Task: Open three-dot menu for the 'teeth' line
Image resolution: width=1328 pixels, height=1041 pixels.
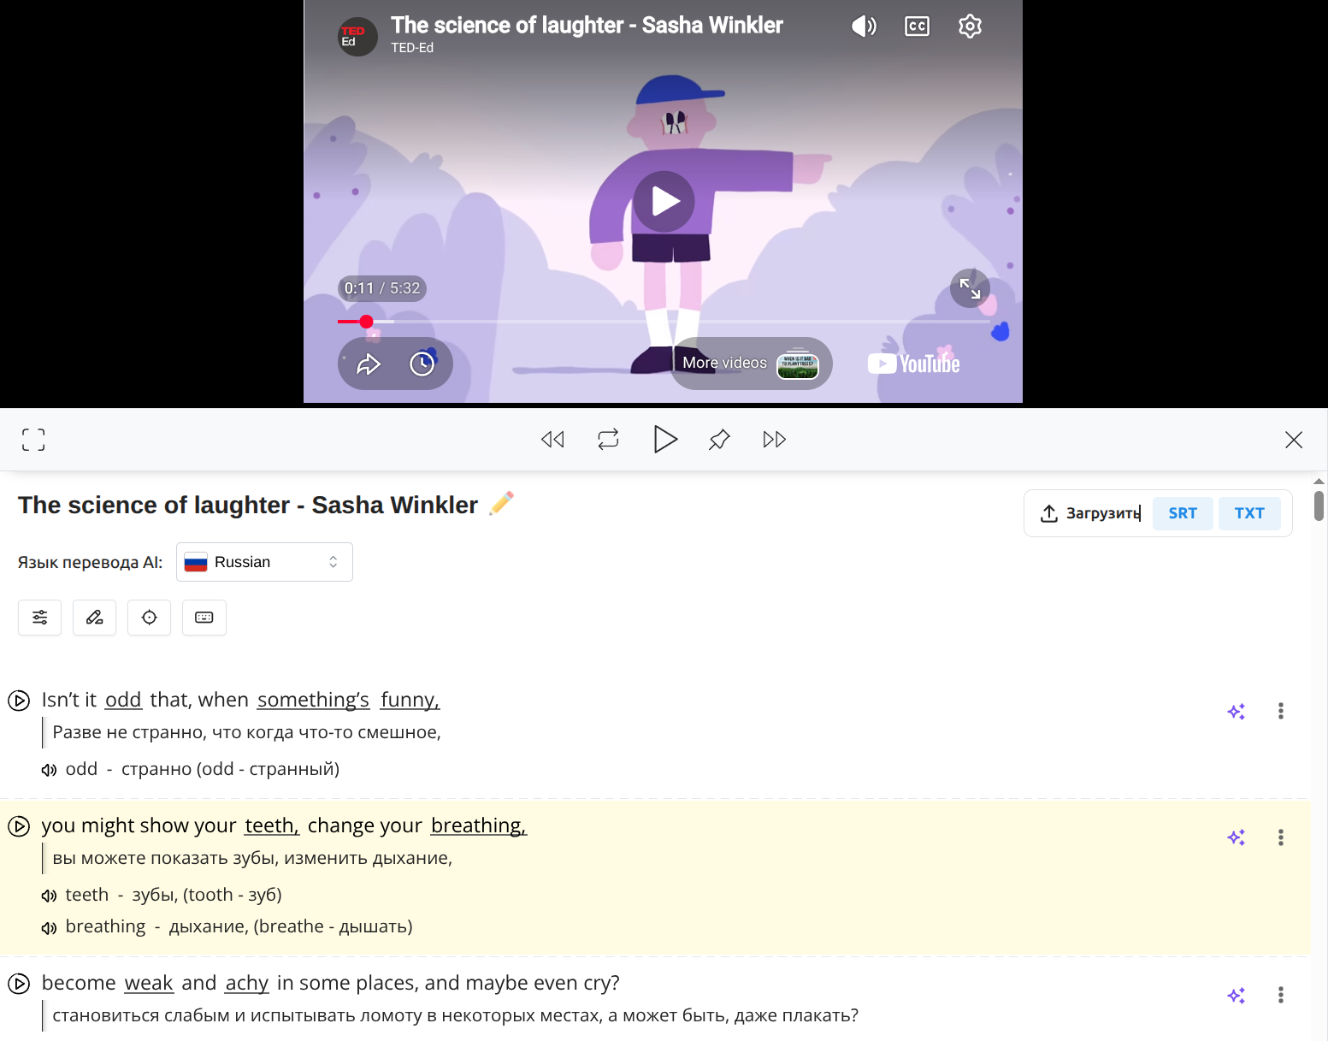Action: [1280, 837]
